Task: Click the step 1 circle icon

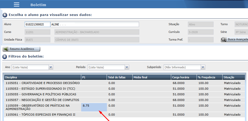Action: click(x=5, y=15)
